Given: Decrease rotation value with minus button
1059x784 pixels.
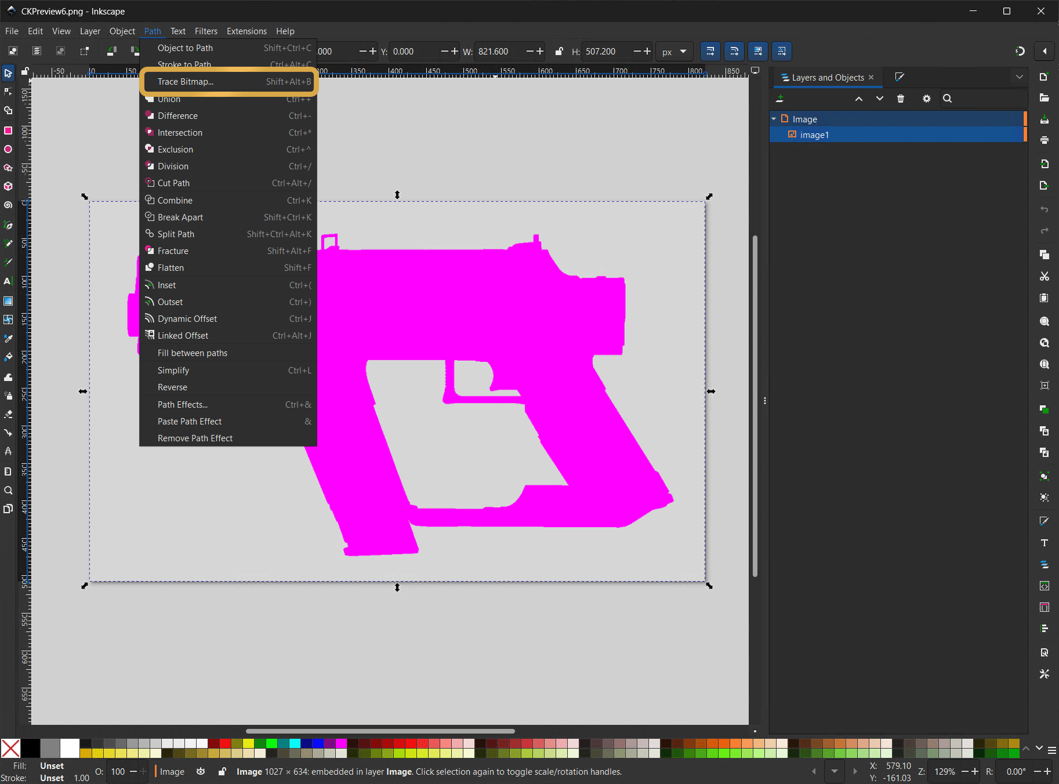Looking at the screenshot, I should coord(1038,771).
